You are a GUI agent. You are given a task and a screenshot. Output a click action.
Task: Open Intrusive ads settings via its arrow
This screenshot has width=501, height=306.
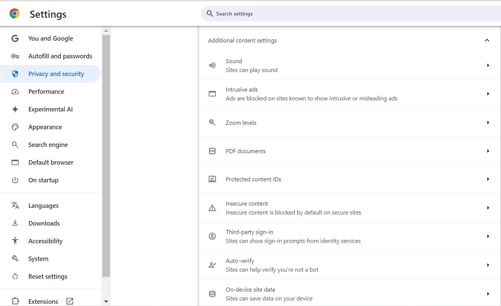point(488,94)
